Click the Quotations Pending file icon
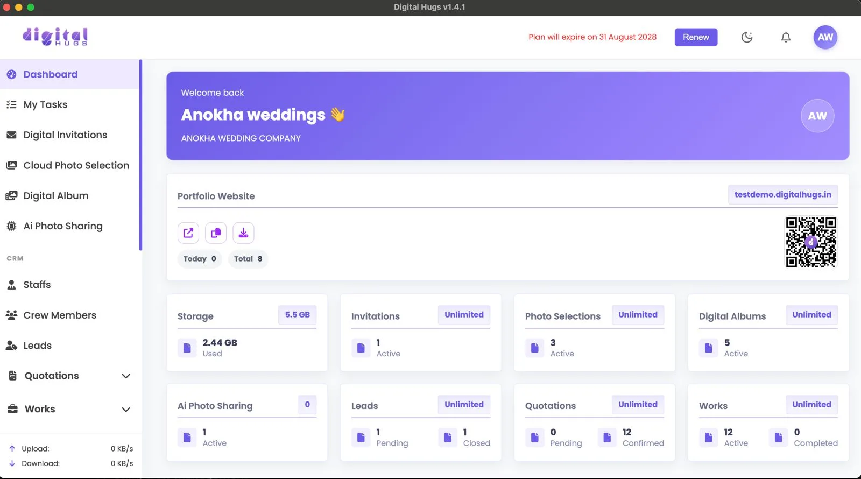 [535, 438]
